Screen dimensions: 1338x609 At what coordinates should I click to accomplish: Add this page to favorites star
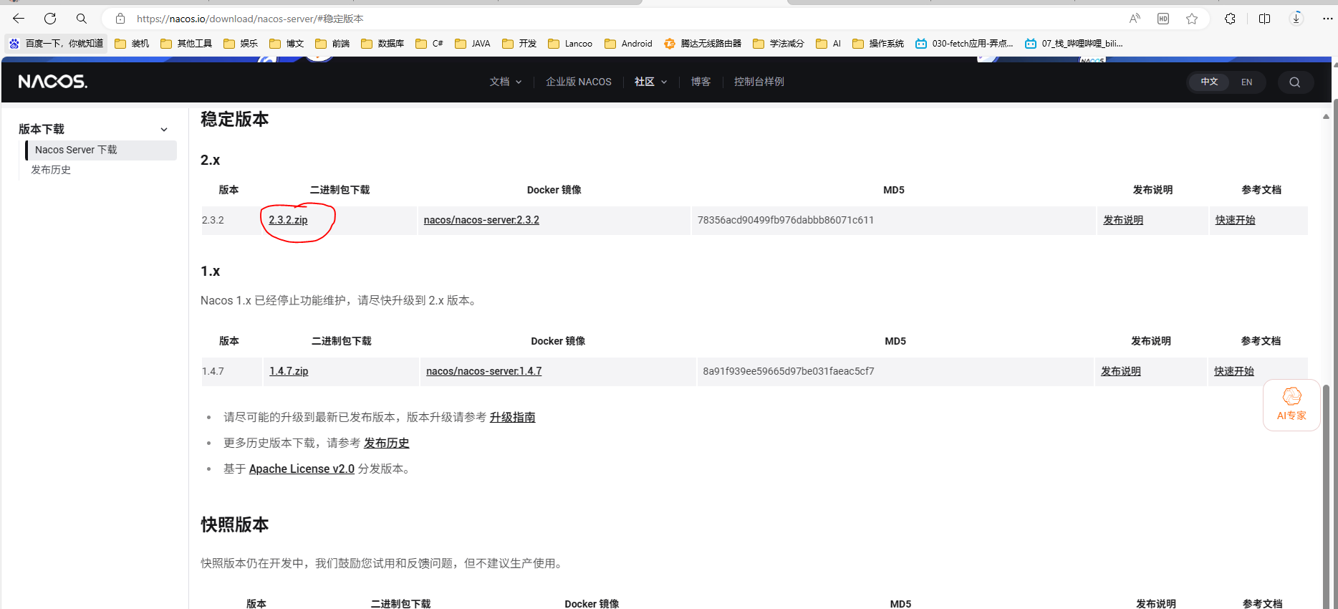[1192, 19]
